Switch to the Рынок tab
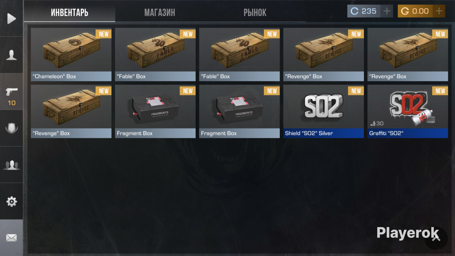This screenshot has width=455, height=256. pyautogui.click(x=255, y=12)
